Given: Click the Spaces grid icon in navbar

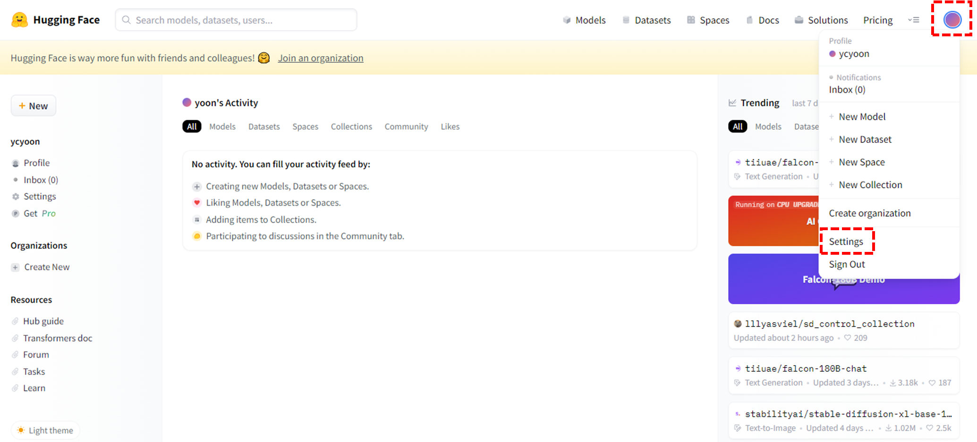Looking at the screenshot, I should pyautogui.click(x=691, y=20).
